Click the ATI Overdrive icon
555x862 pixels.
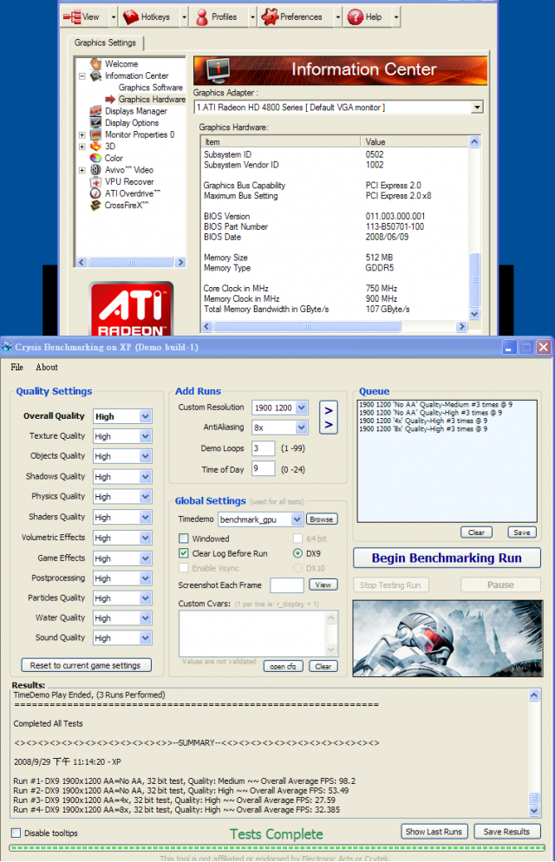pyautogui.click(x=95, y=193)
